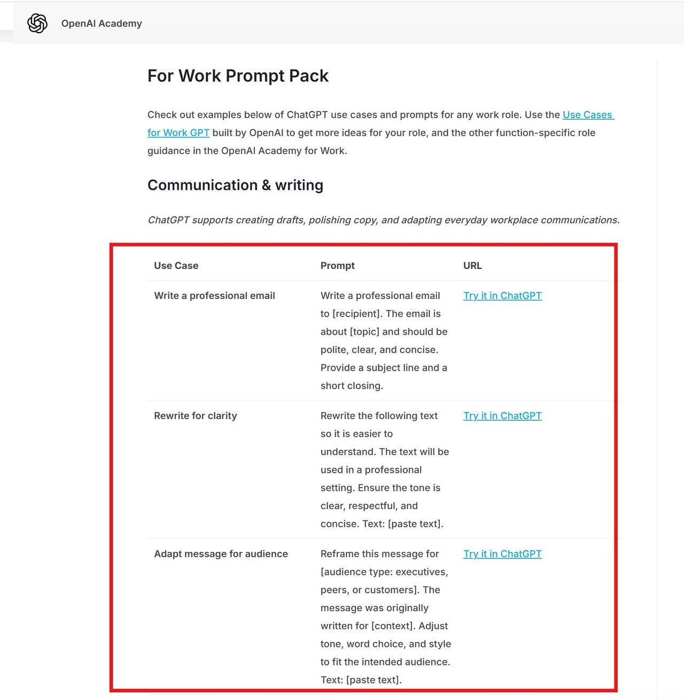This screenshot has width=684, height=700.
Task: Click the 'for Work GPT' link portion
Action: click(178, 133)
